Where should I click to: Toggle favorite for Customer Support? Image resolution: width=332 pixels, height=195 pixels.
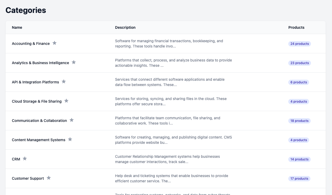49,178
